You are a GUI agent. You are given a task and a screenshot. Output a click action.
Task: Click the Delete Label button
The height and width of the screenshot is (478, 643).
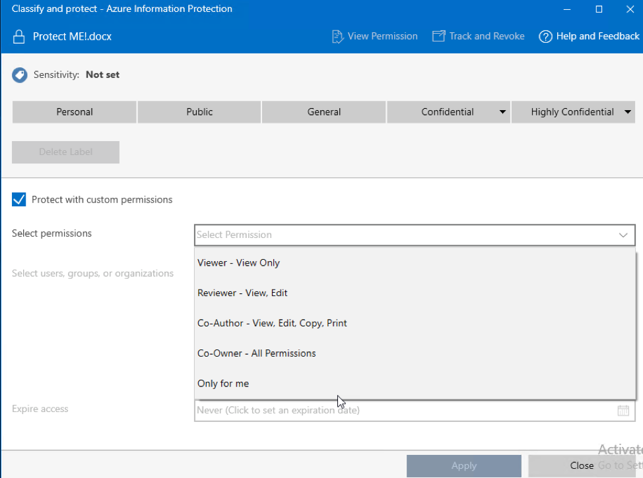tap(65, 152)
